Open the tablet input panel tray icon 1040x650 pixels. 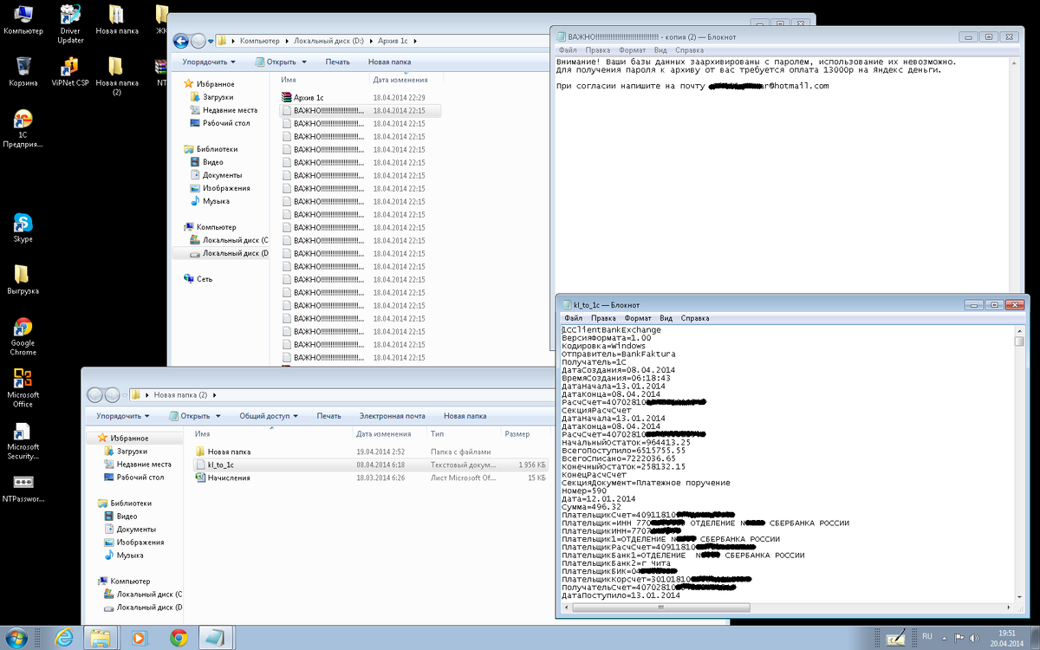pos(896,637)
